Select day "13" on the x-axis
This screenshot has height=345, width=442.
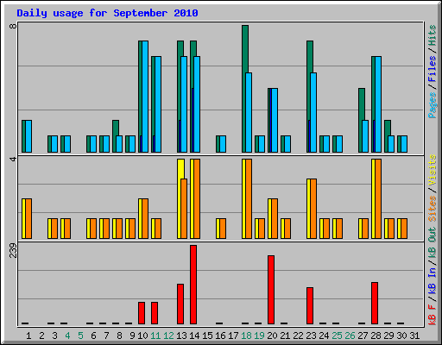coord(181,336)
